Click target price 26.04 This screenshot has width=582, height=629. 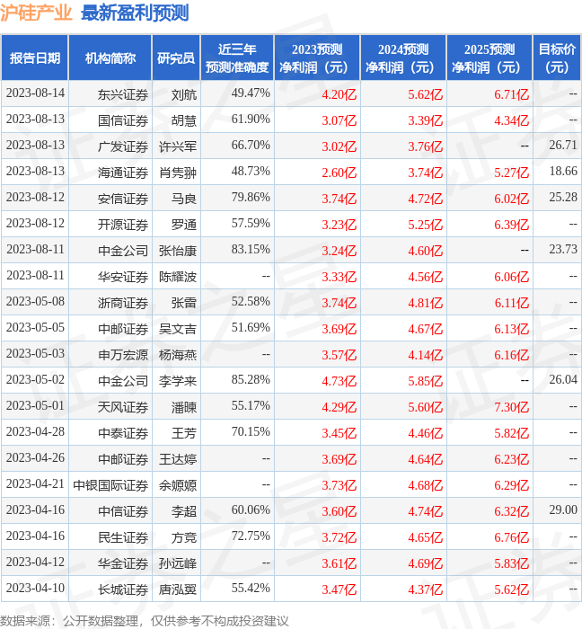click(563, 379)
